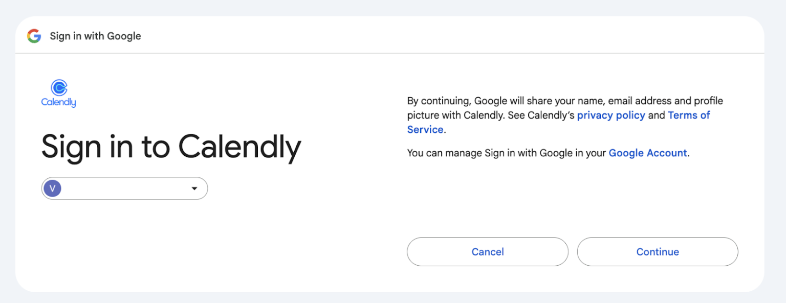
Task: Click empty space in the dialog header bar
Action: 409,36
